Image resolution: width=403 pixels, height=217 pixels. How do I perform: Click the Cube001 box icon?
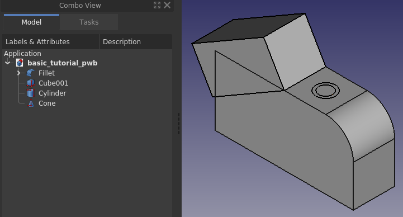tap(31, 83)
